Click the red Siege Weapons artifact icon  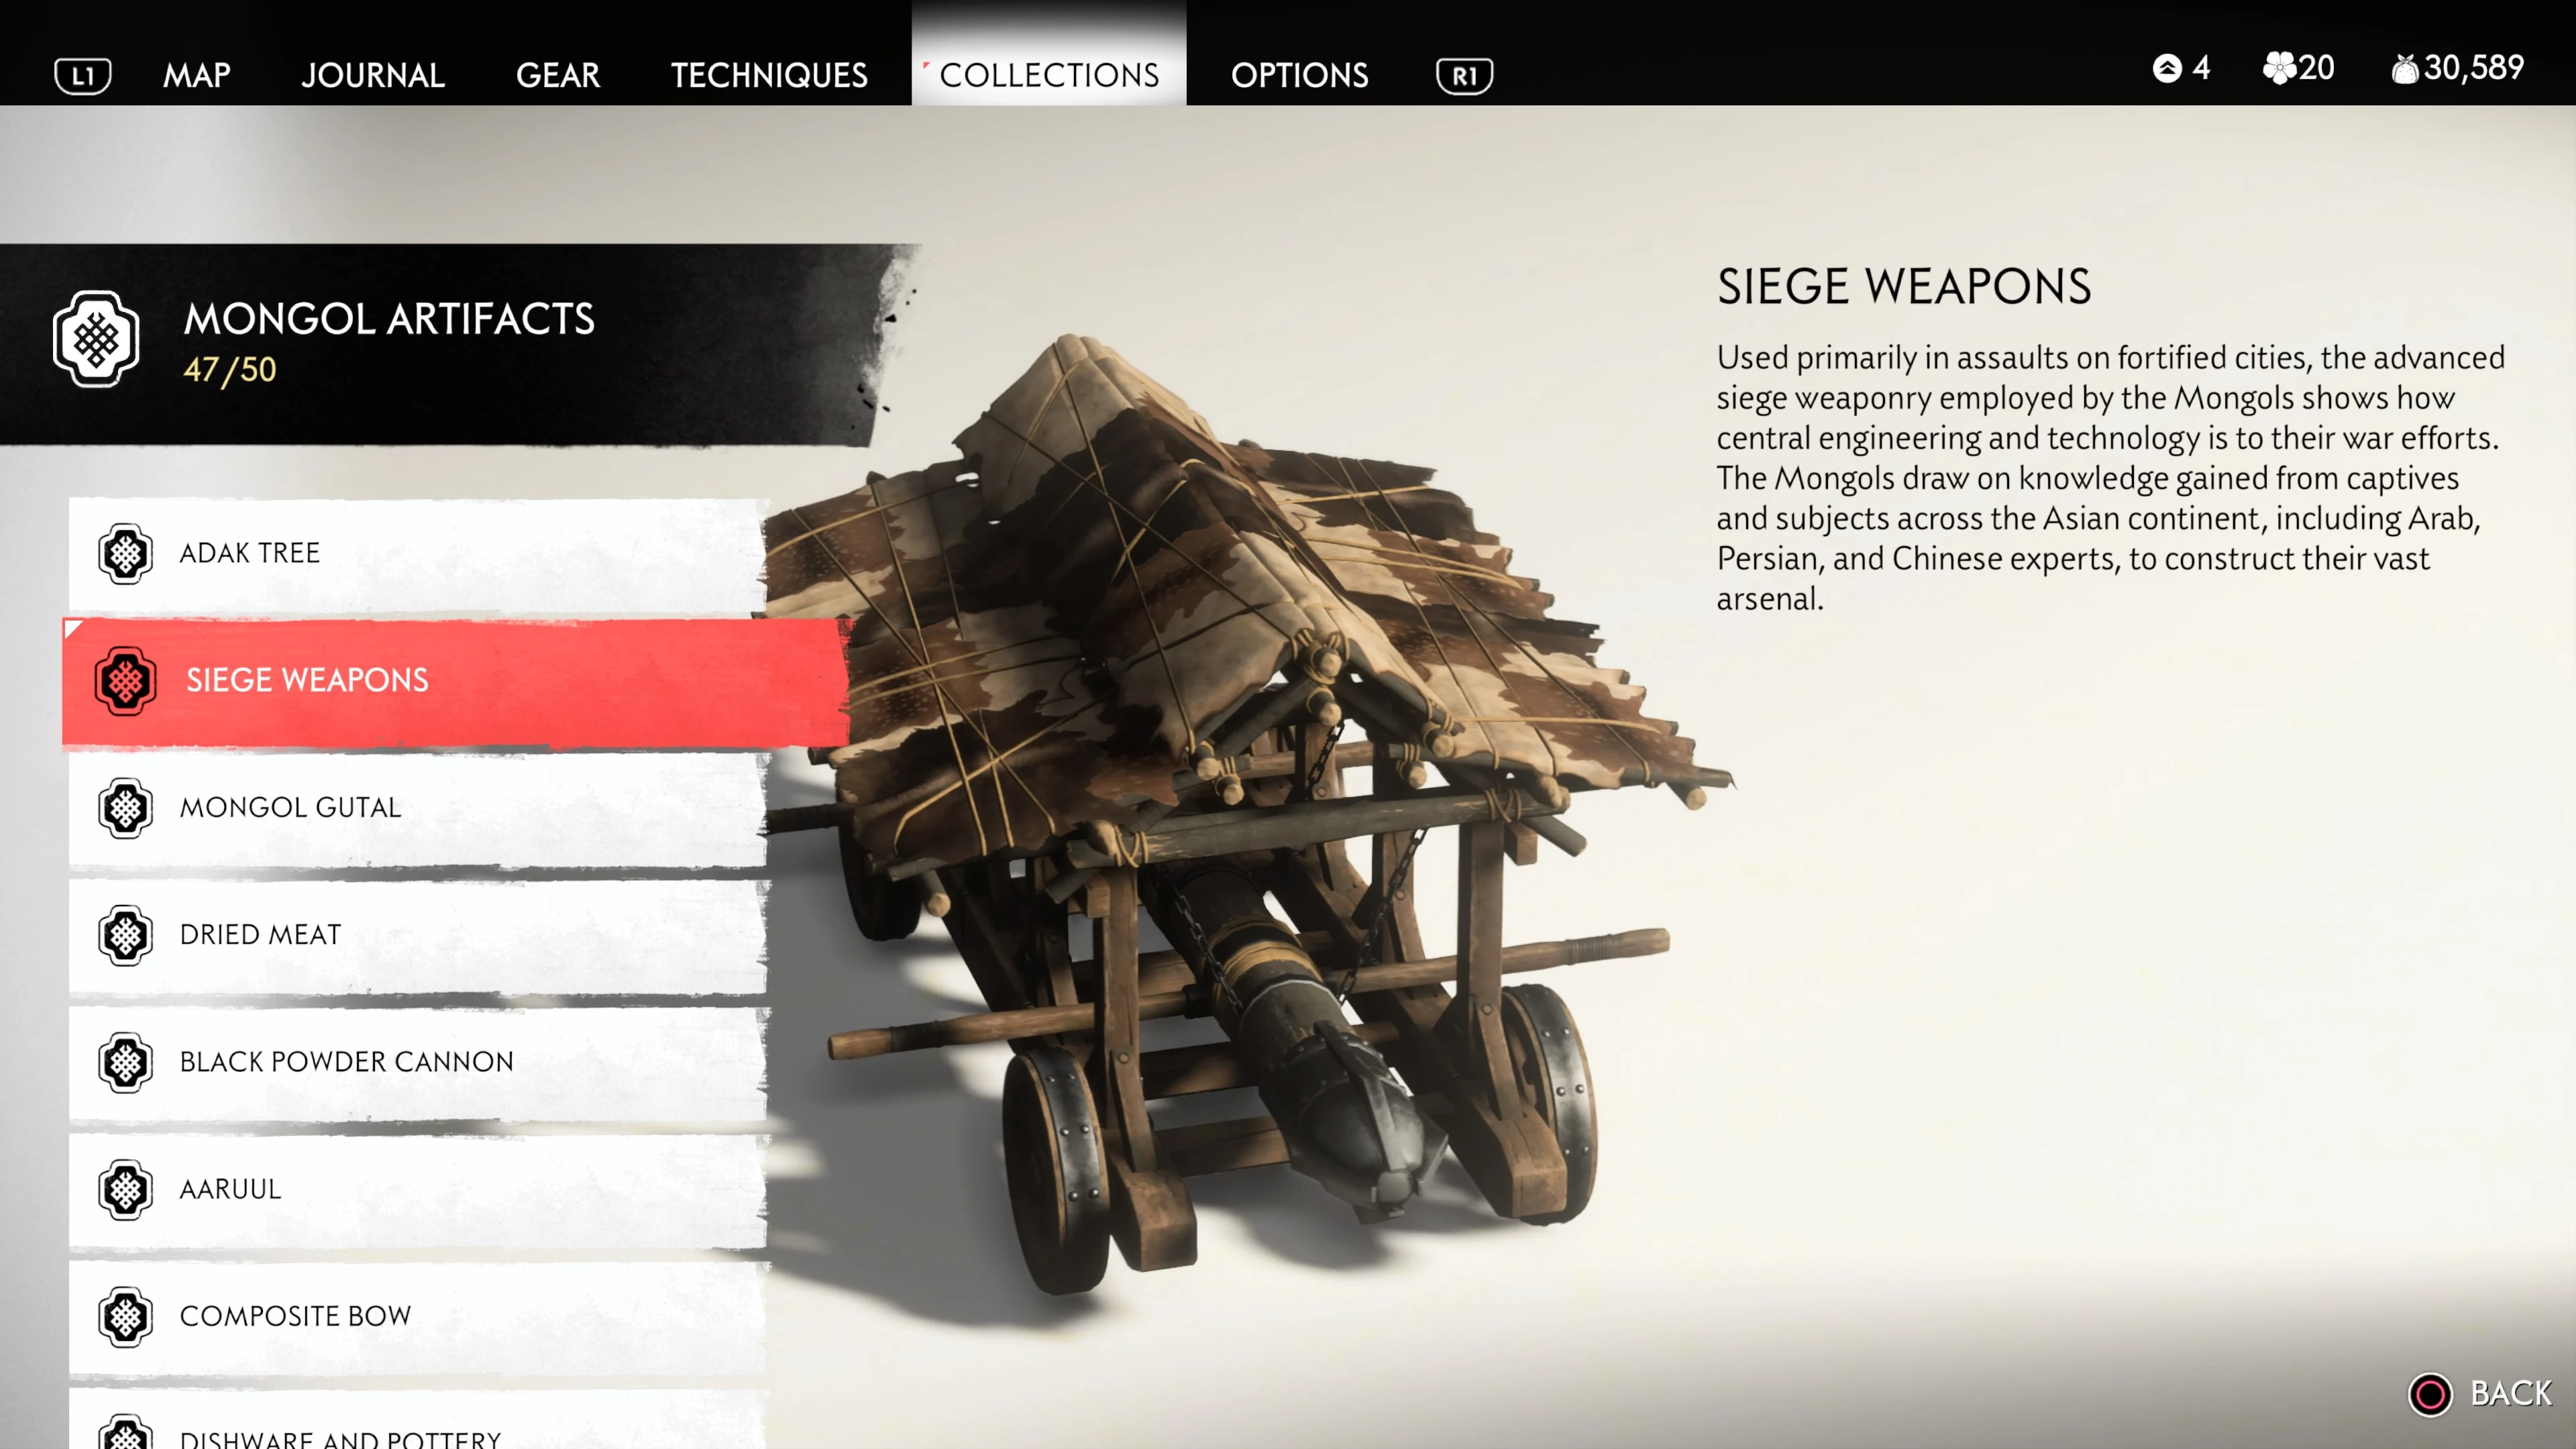click(x=126, y=681)
